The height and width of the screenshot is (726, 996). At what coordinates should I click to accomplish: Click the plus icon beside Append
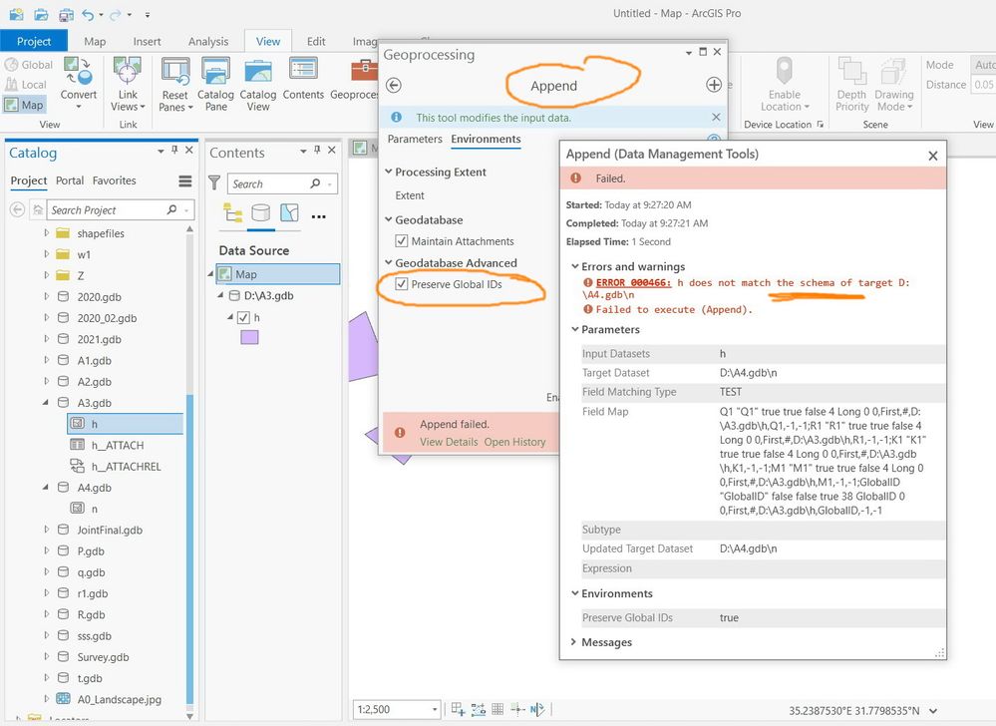point(714,85)
